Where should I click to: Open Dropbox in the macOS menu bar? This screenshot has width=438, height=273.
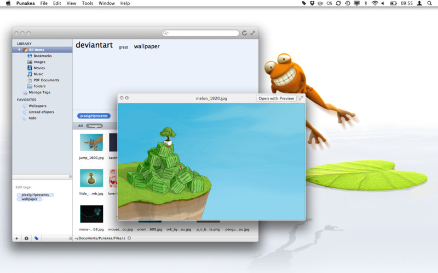(313, 3)
